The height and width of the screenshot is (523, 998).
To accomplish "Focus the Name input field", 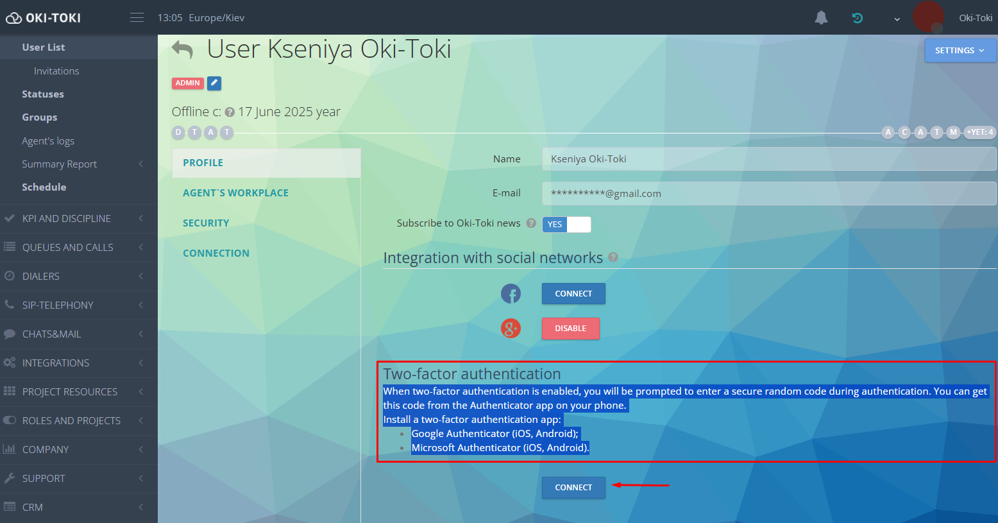I will click(x=769, y=159).
